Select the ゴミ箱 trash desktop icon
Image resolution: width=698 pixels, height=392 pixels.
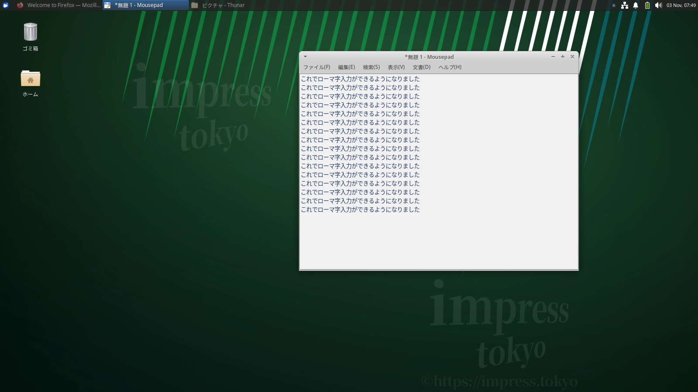point(31,37)
